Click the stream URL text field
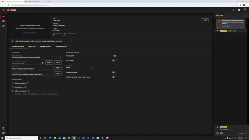The width and height of the screenshot is (249, 140). point(32,68)
